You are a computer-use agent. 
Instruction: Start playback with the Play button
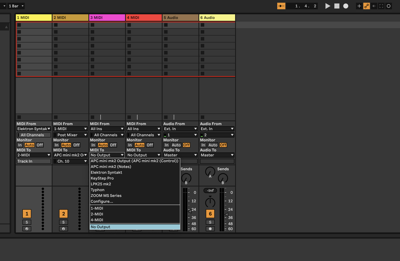point(327,6)
